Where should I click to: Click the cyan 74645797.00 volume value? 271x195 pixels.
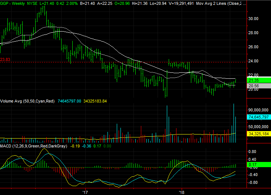69,101
